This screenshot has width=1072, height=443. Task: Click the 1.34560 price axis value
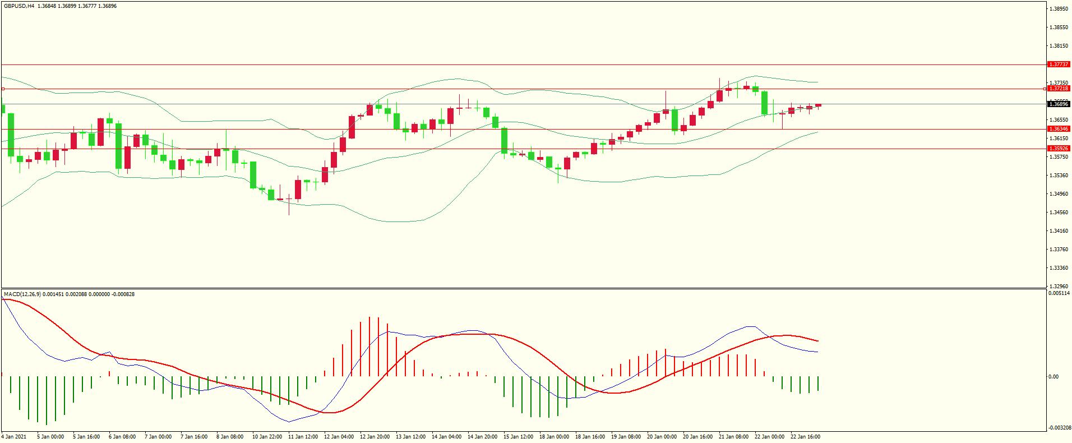click(x=1059, y=213)
